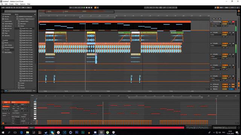Open the View menu

click(17, 4)
